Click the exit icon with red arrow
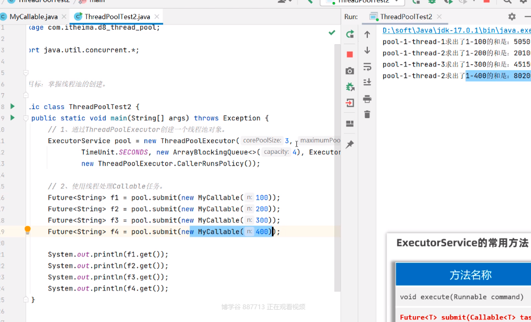 (350, 103)
